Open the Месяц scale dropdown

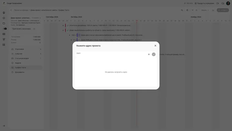coord(205,10)
